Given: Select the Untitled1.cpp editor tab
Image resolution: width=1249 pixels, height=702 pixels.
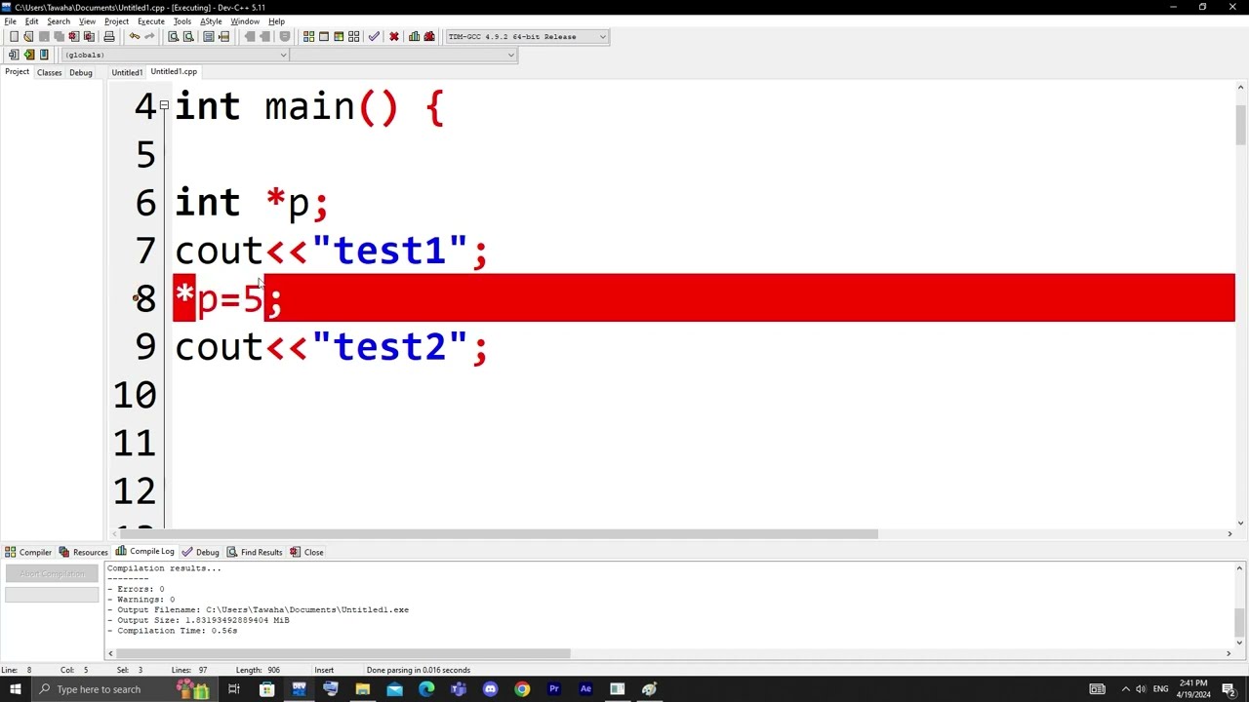Looking at the screenshot, I should [x=174, y=71].
